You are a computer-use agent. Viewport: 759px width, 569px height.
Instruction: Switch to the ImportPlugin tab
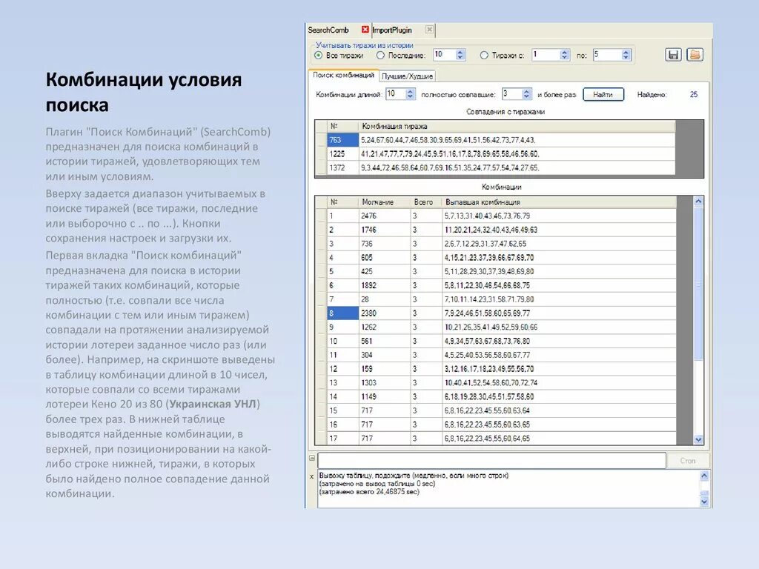point(392,30)
